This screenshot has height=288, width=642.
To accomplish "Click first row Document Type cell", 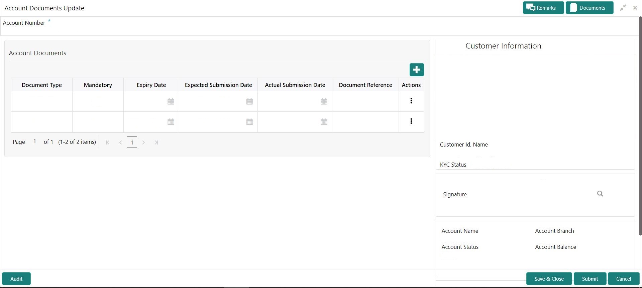I will [x=42, y=101].
